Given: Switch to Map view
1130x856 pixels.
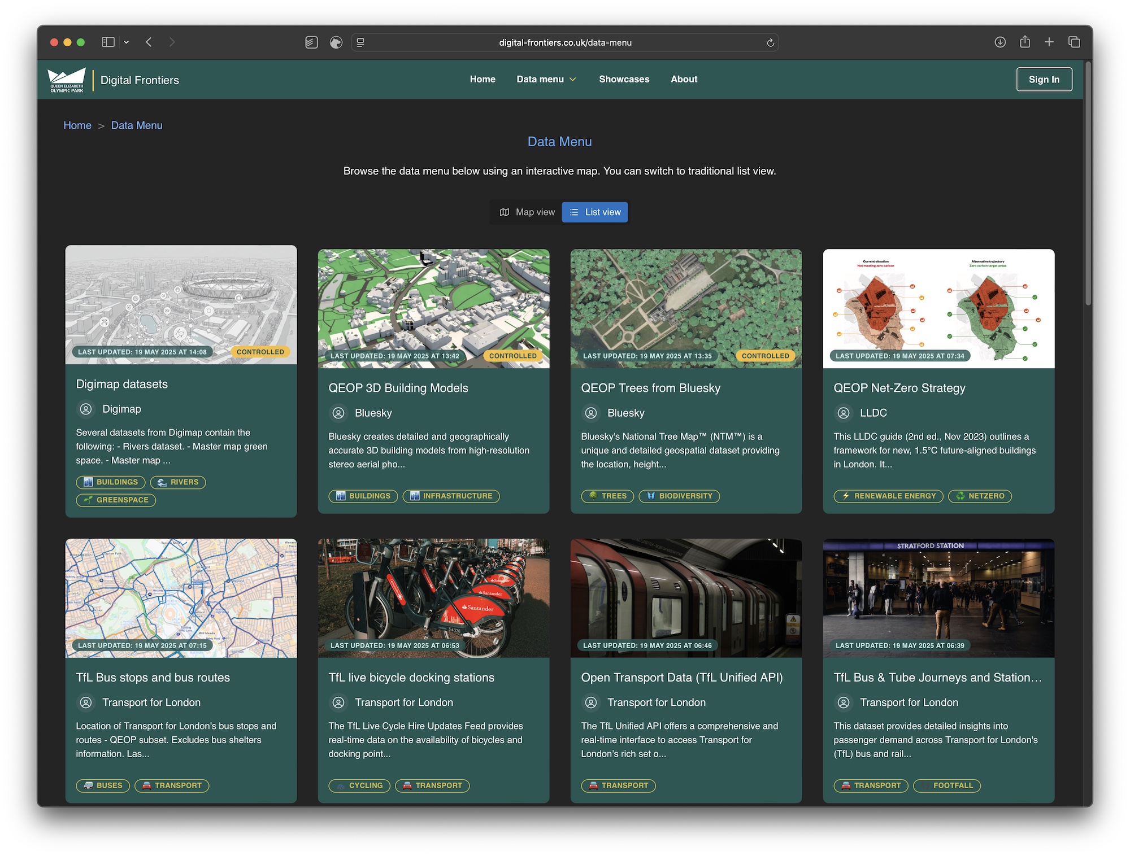Looking at the screenshot, I should click(527, 212).
